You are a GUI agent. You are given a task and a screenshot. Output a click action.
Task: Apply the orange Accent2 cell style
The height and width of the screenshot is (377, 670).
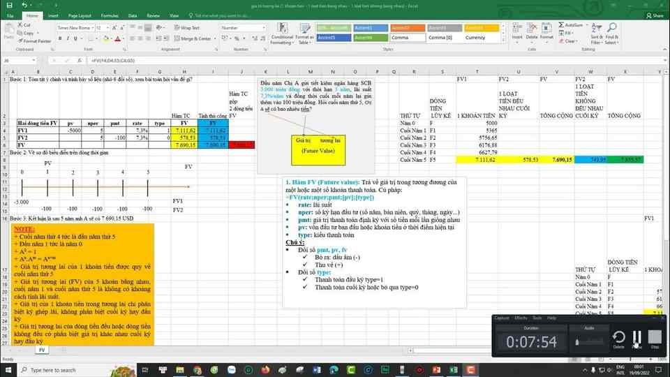(x=407, y=28)
